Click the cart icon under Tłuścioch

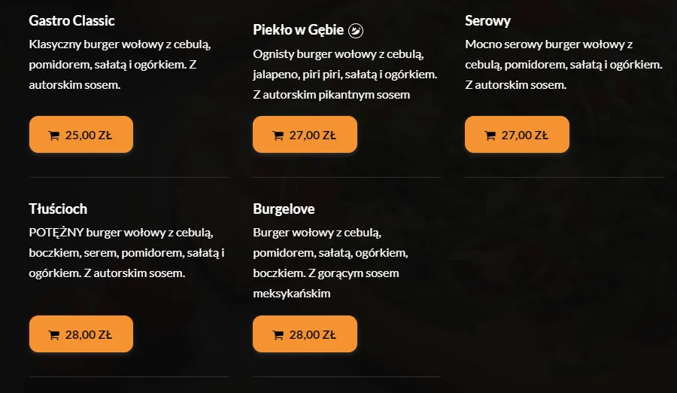point(53,336)
